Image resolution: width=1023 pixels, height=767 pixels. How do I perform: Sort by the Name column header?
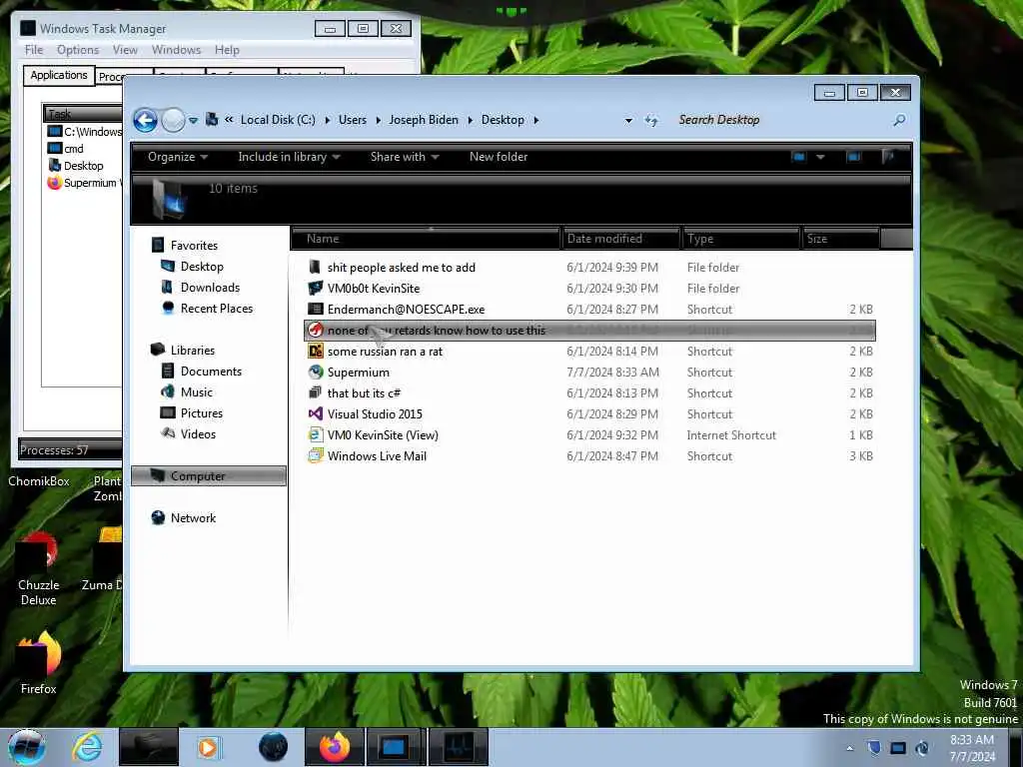(426, 239)
